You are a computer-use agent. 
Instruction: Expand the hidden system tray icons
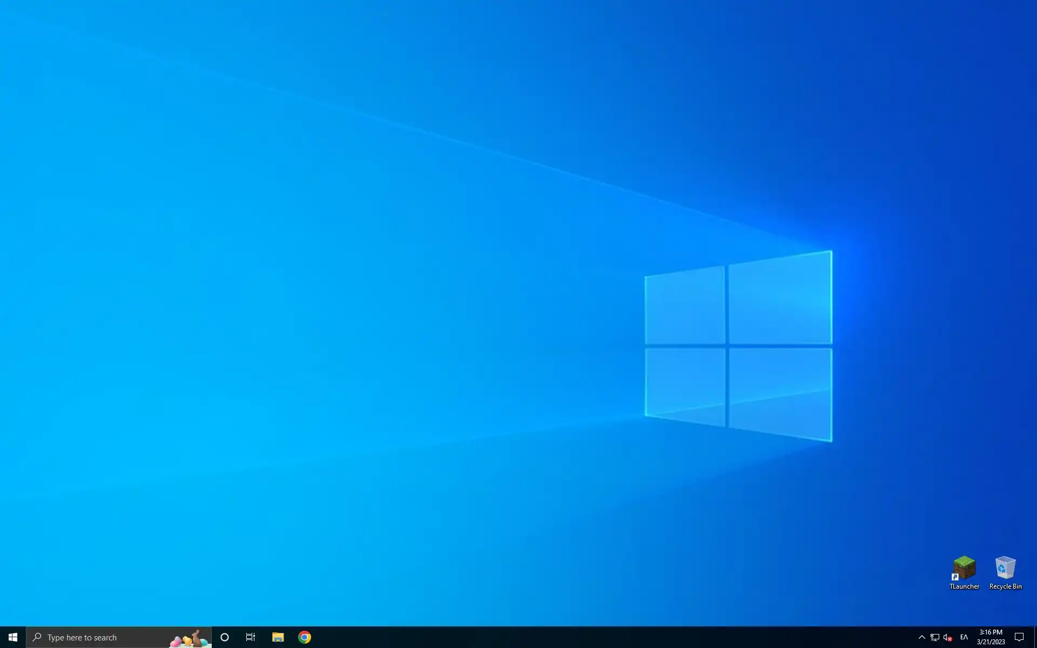pyautogui.click(x=922, y=637)
